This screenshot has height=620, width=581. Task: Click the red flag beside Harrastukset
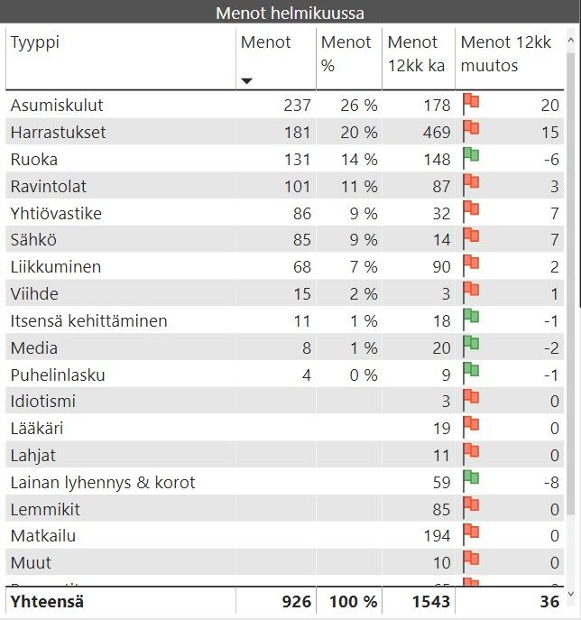point(470,131)
